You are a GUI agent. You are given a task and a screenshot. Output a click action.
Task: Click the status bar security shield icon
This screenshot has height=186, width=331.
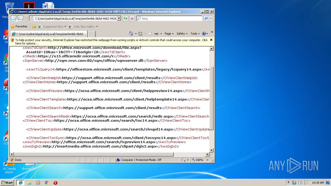coord(12,160)
